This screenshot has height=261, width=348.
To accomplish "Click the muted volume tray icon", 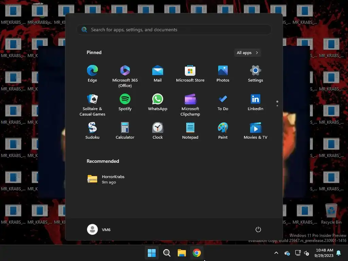I will click(x=307, y=253).
